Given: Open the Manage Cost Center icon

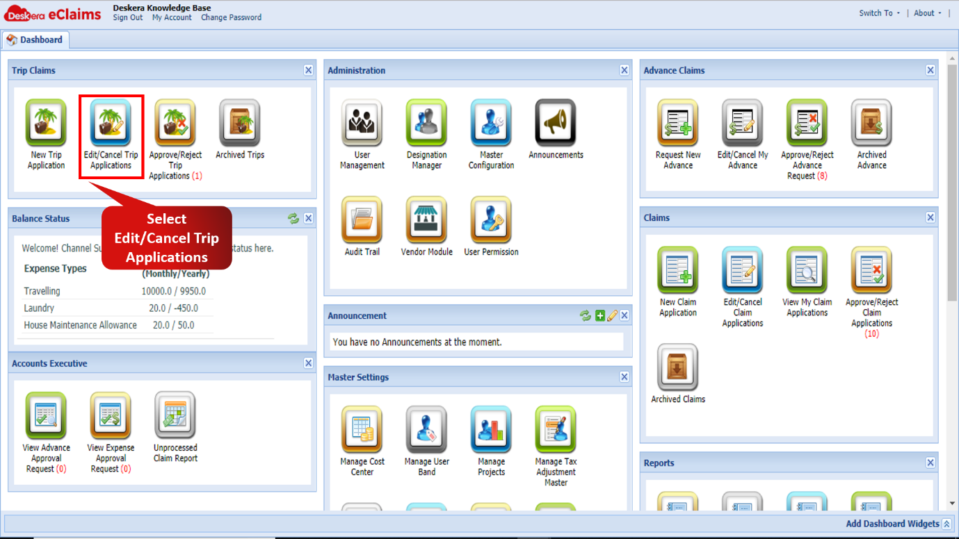Looking at the screenshot, I should (x=362, y=430).
